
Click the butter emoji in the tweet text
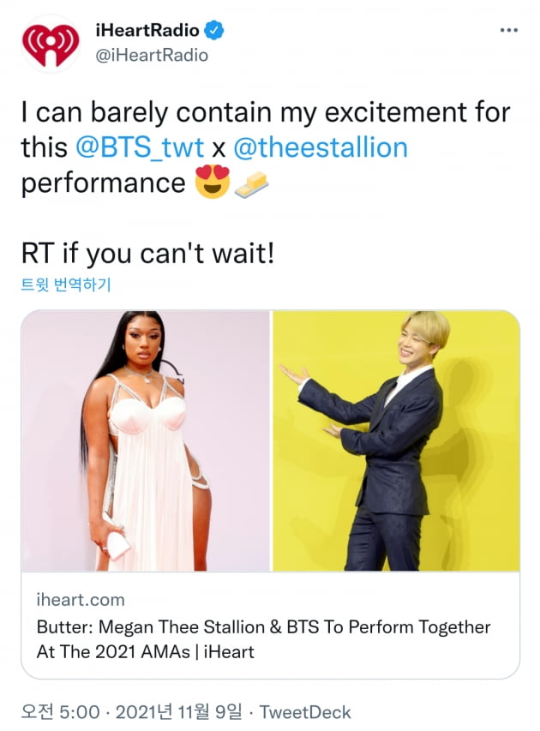click(x=249, y=185)
